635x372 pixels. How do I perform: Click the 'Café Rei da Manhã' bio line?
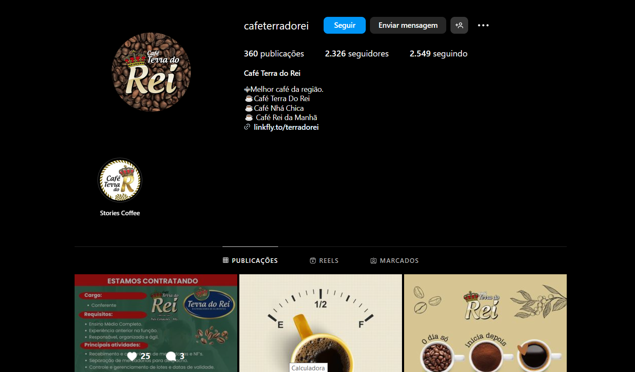point(287,118)
